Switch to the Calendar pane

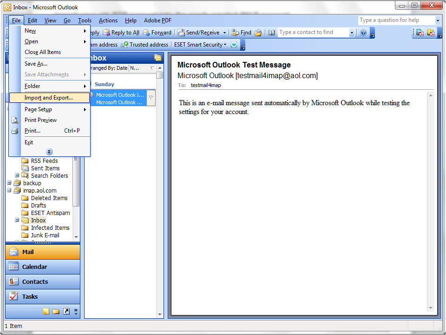point(43,267)
